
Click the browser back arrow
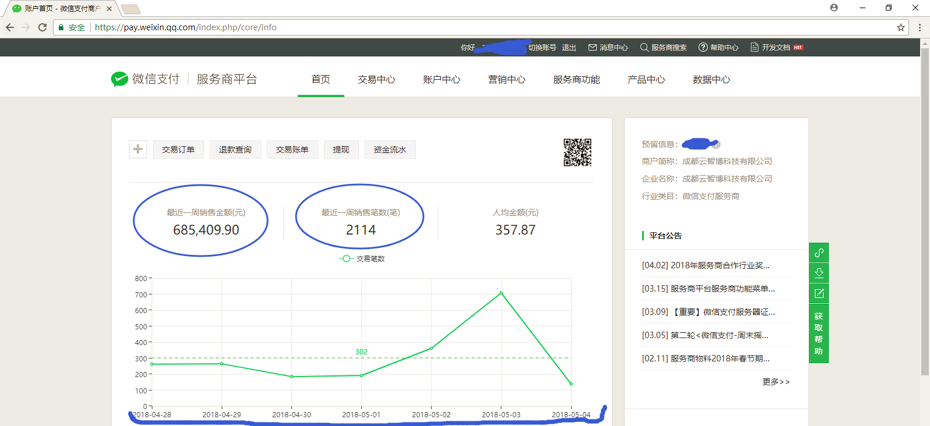click(10, 27)
